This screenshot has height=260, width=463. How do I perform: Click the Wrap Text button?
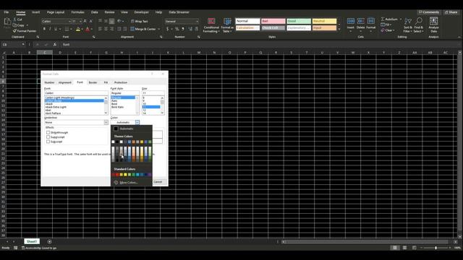tap(139, 21)
